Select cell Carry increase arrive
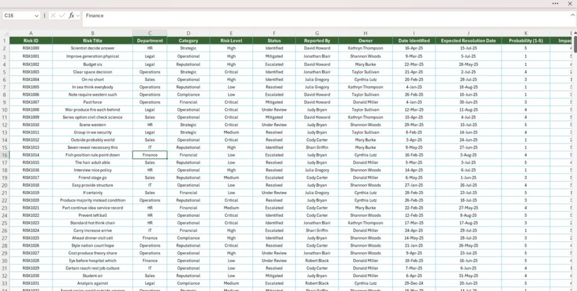This screenshot has width=577, height=291. 93,230
